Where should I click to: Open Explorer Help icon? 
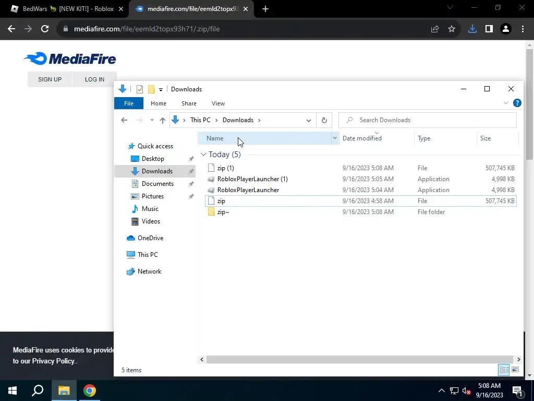(517, 103)
